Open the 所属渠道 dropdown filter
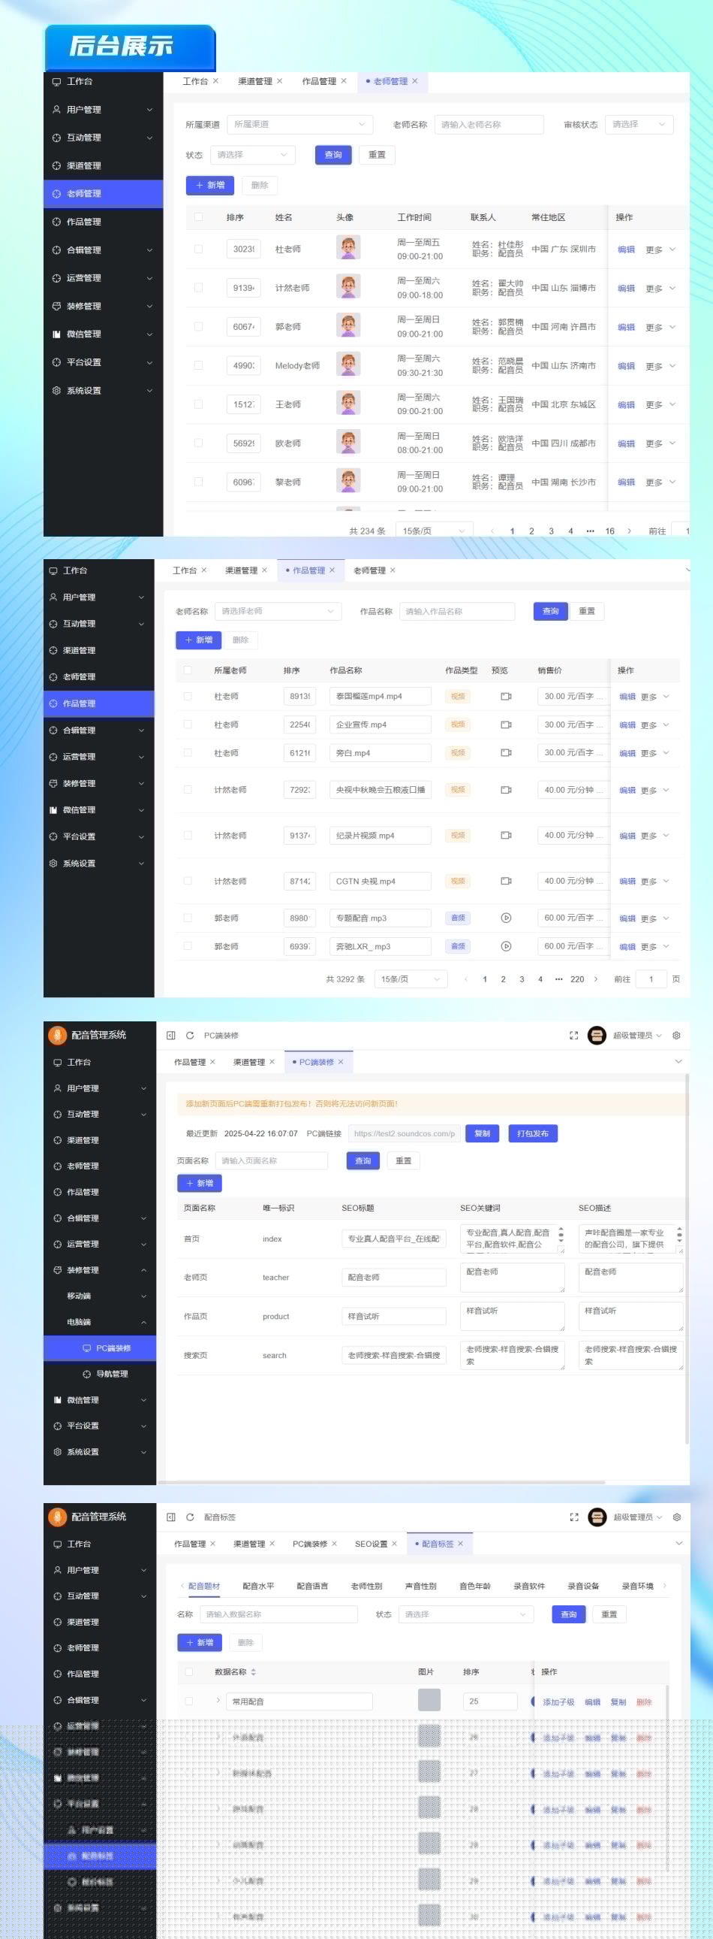Viewport: 713px width, 1939px height. click(x=299, y=124)
